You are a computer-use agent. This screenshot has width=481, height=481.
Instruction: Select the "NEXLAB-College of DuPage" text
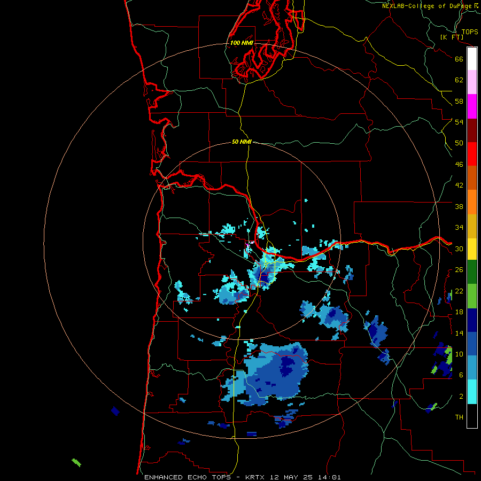coord(426,6)
